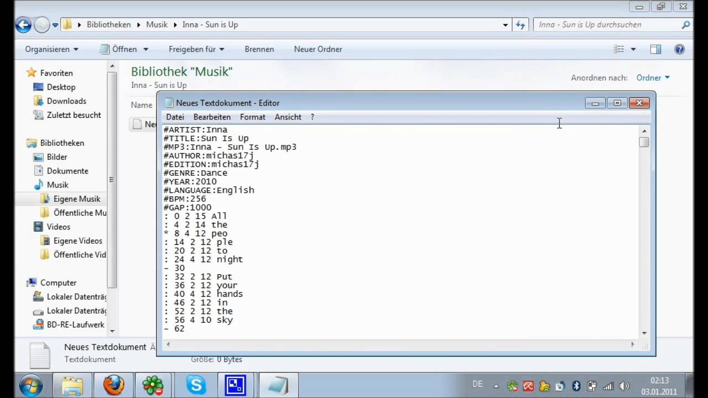Select Favoriten in the navigation pane
The height and width of the screenshot is (398, 708).
click(x=56, y=73)
